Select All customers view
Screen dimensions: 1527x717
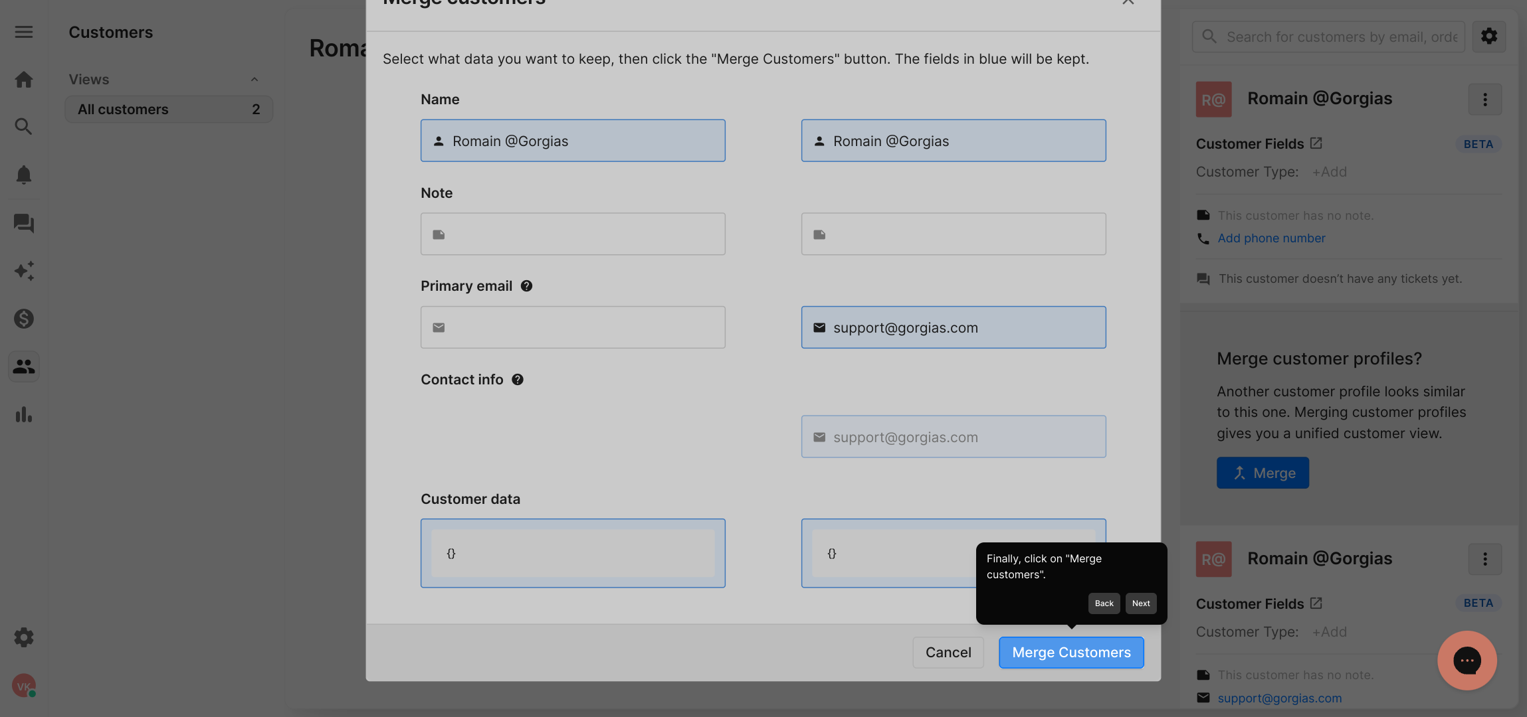point(169,110)
